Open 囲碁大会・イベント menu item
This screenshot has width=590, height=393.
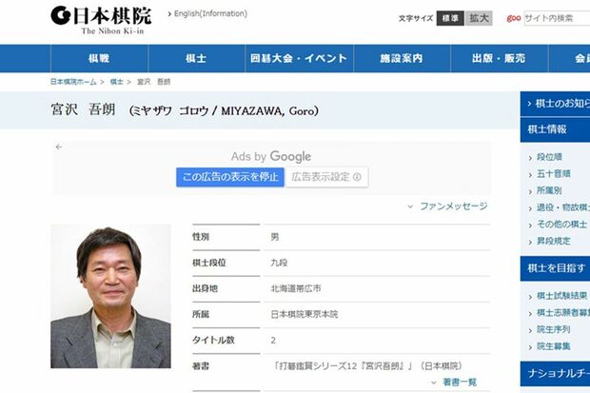pos(298,59)
